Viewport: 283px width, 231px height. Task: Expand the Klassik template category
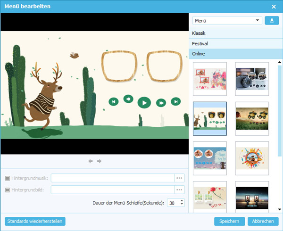[x=235, y=33]
